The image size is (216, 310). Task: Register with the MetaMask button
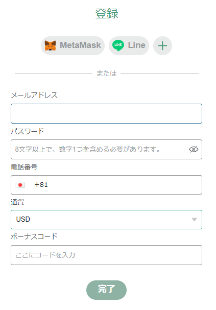click(x=73, y=45)
